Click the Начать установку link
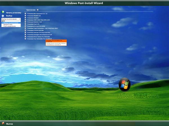Screen dimensions: 169x126 coord(14,13)
